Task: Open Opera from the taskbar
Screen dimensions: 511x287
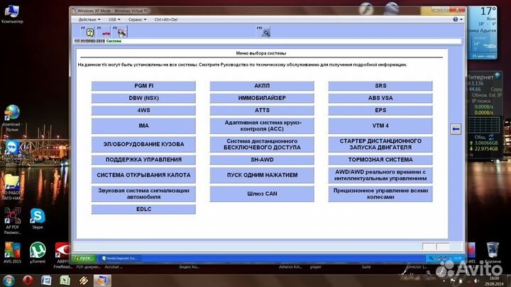Action: pos(28,280)
